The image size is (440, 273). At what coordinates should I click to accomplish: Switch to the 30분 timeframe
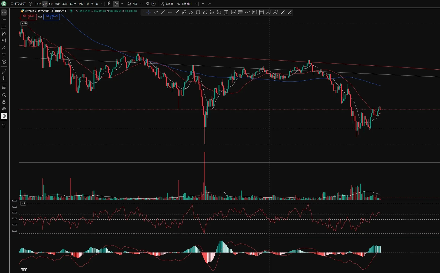coord(65,4)
